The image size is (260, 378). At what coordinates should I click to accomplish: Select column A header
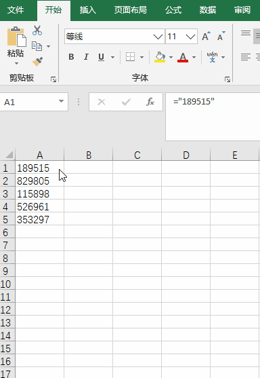point(40,155)
